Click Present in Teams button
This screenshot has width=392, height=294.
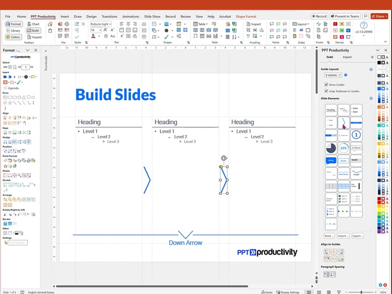click(345, 16)
